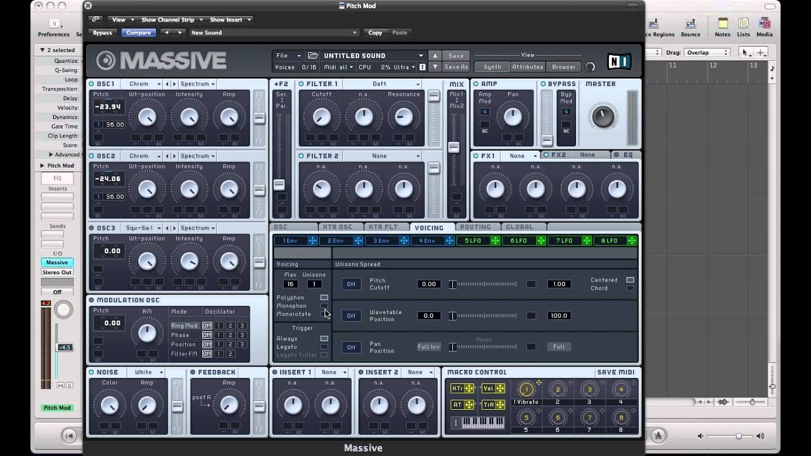Click the 1 Vibrato macro knob
This screenshot has width=811, height=456.
point(526,389)
